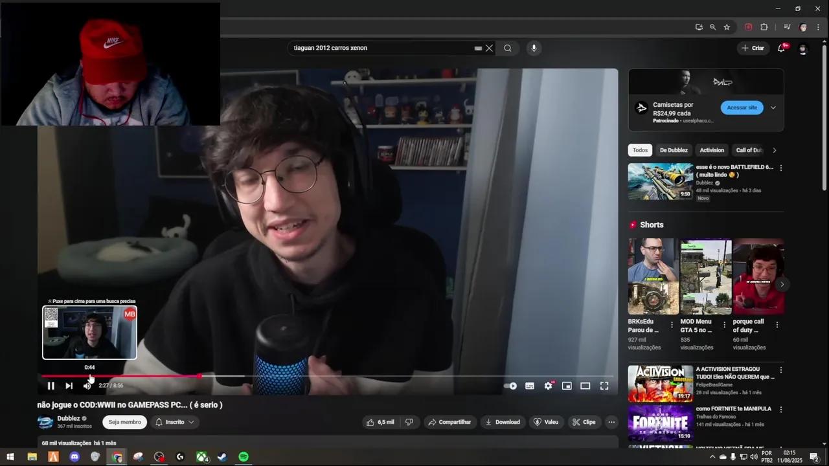Open the Compartilhar sharing options

pos(450,421)
